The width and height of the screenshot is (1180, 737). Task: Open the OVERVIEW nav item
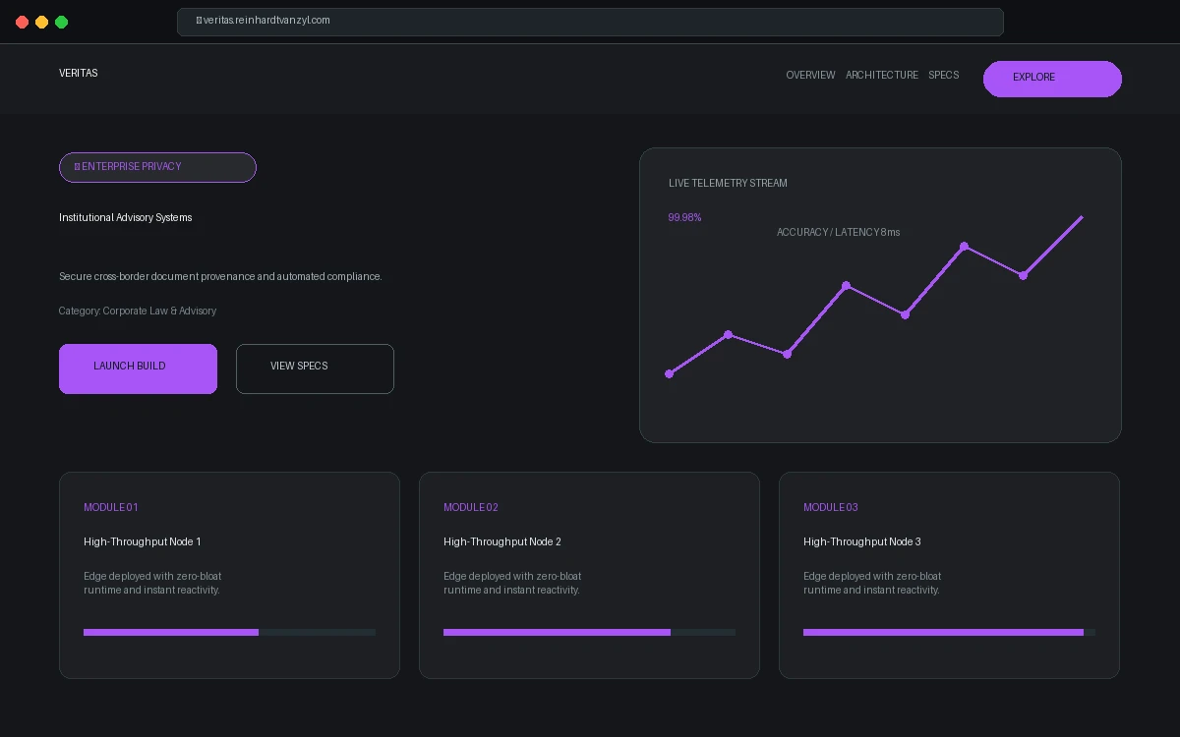(810, 76)
